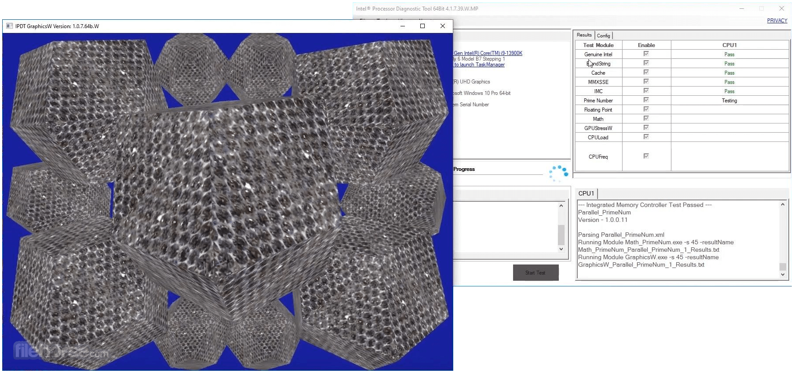Disable the CPUFreq test checkbox
The height and width of the screenshot is (373, 794).
click(646, 156)
